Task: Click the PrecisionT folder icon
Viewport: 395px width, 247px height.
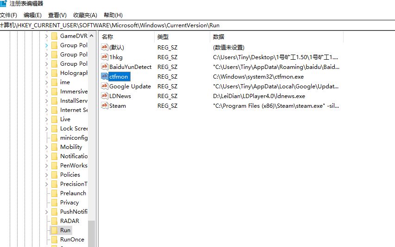Action: pos(54,184)
